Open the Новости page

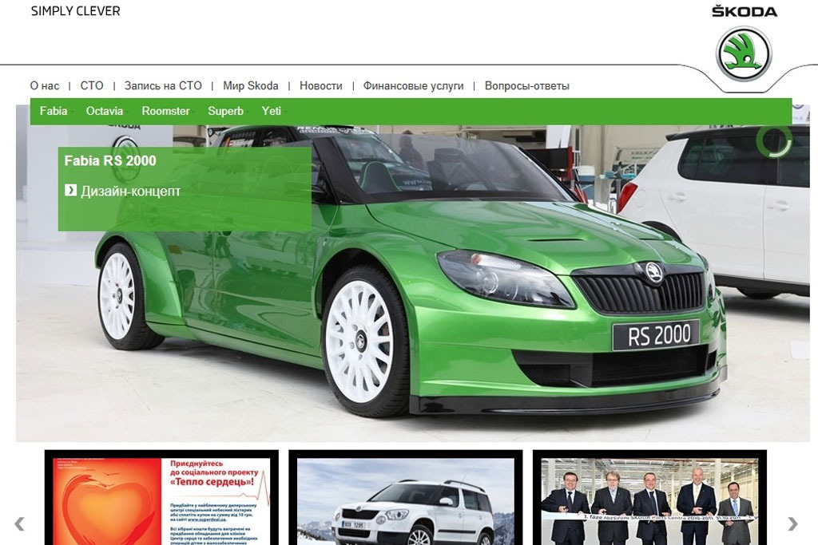point(320,85)
